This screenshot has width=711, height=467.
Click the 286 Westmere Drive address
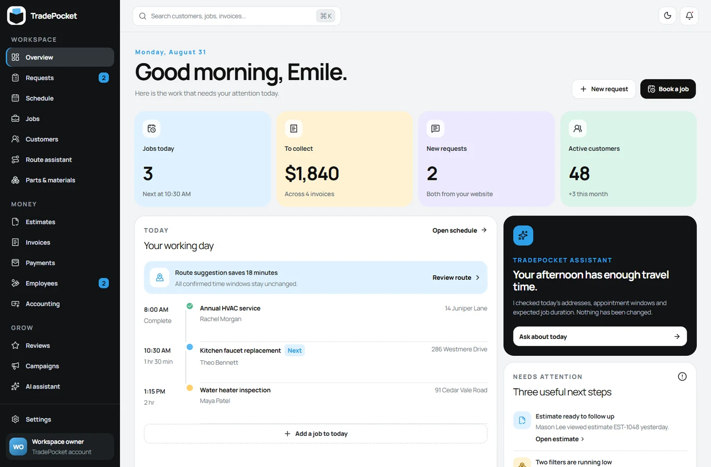(x=459, y=349)
